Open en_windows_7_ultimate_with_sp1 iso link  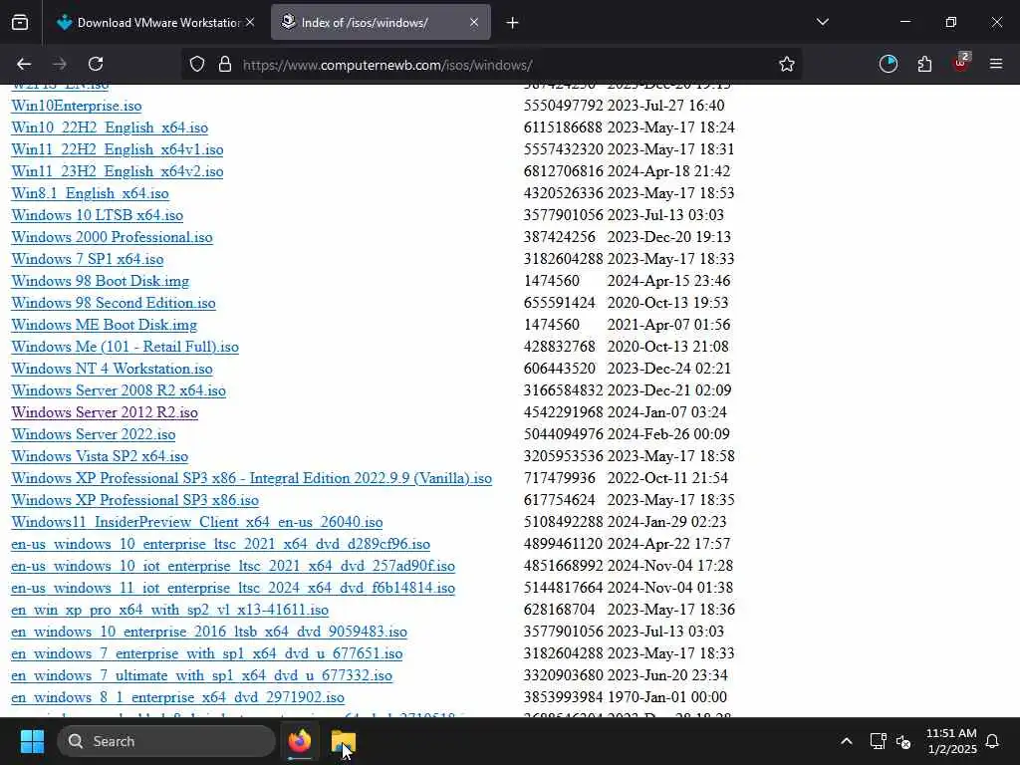[x=201, y=676]
